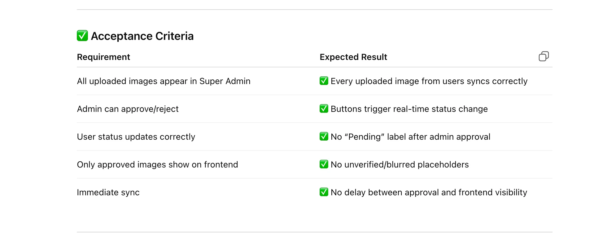The image size is (594, 233).
Task: Click "All uploaded images appear in Super Admin" cell
Action: coord(164,81)
